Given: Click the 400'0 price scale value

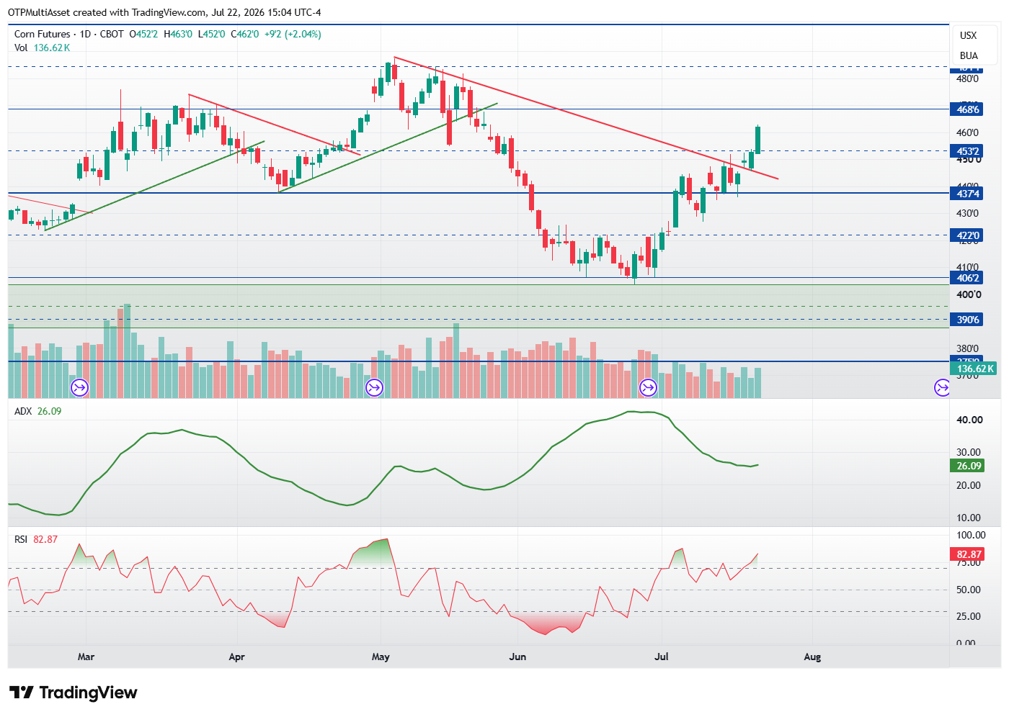Looking at the screenshot, I should tap(969, 294).
